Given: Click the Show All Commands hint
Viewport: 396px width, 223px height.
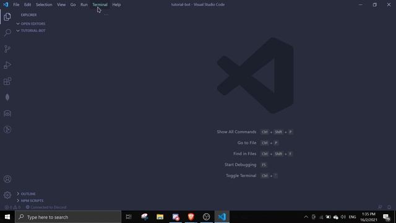Looking at the screenshot, I should [236, 132].
